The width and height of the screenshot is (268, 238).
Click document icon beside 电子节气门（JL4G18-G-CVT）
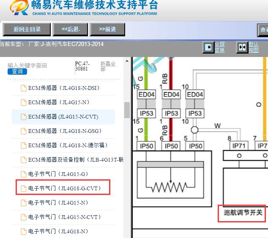(23, 189)
